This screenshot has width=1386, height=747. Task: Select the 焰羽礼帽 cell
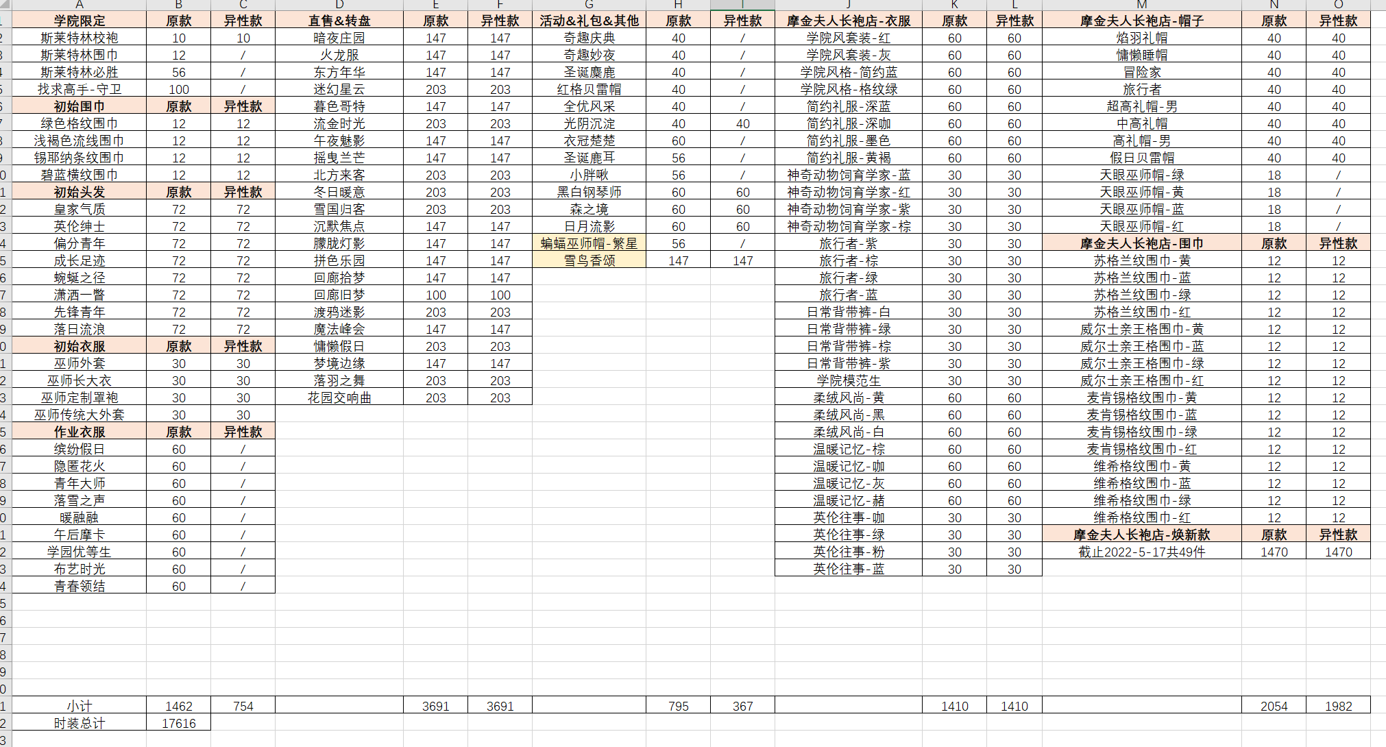[1142, 38]
